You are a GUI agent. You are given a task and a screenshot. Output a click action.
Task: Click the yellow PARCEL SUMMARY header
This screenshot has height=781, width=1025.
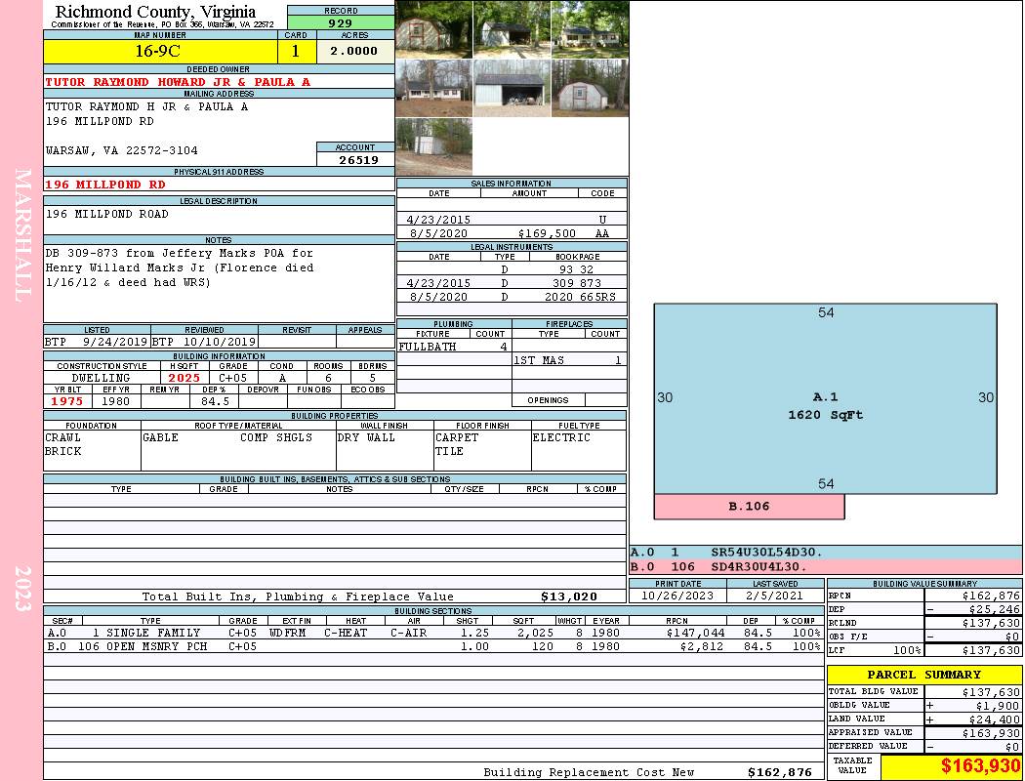click(x=923, y=675)
